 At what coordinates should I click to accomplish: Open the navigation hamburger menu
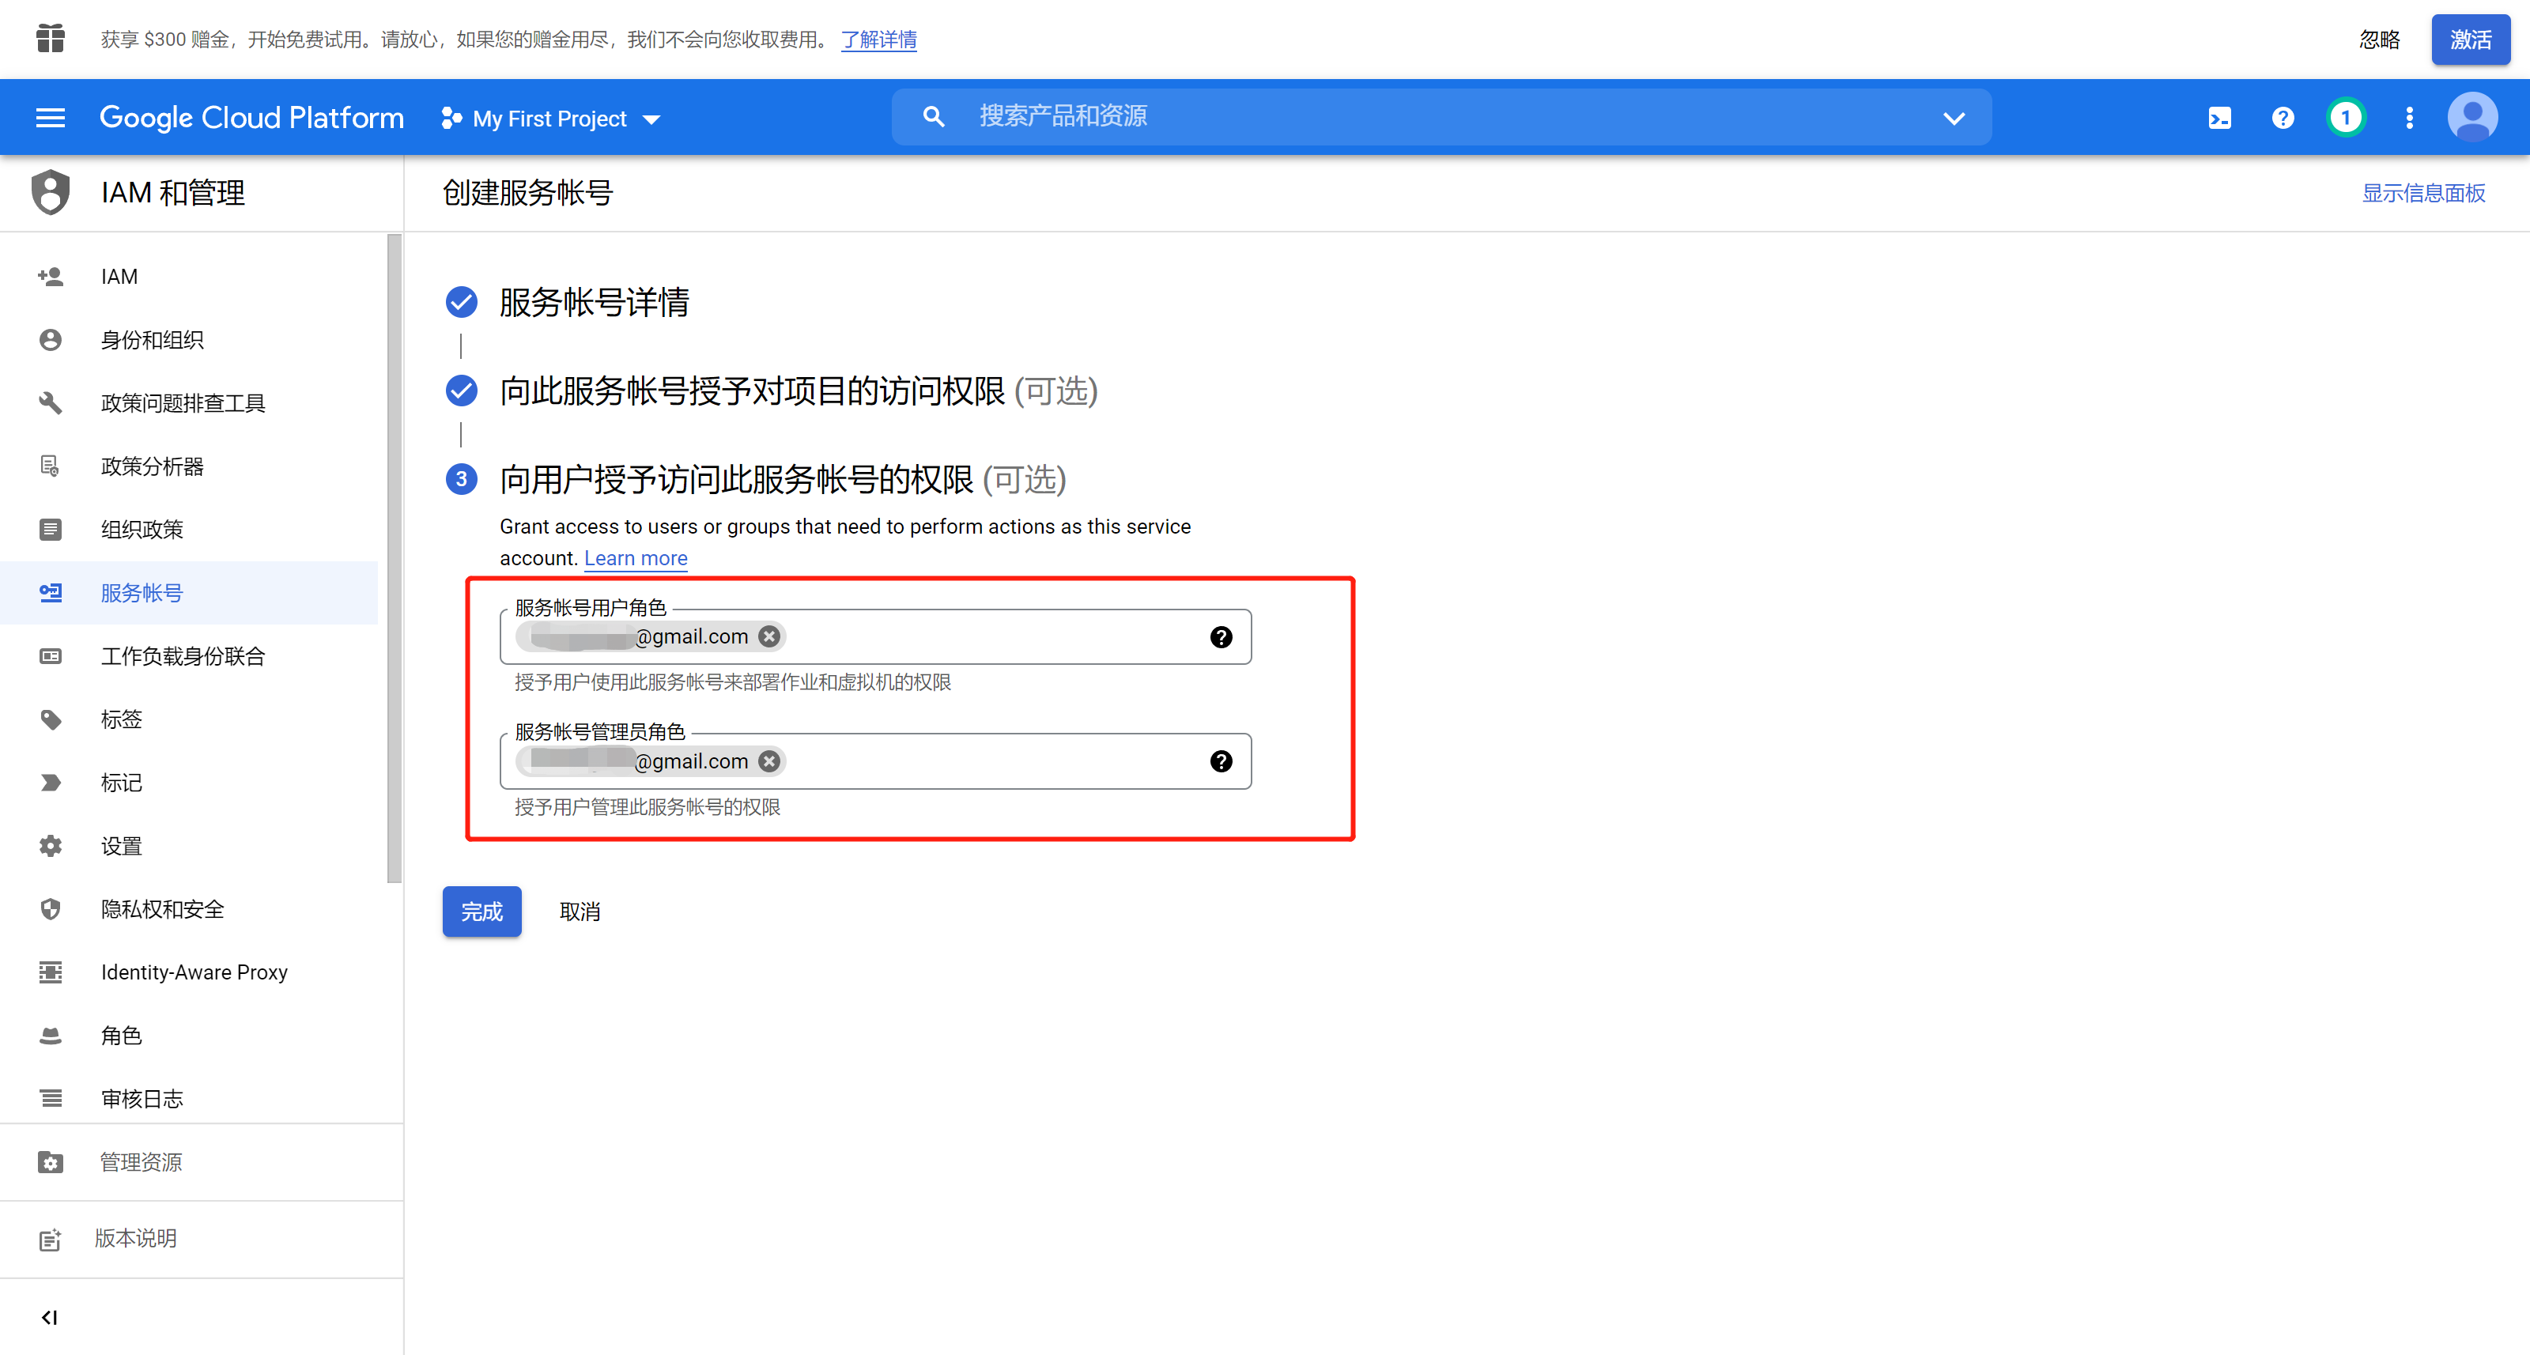coord(49,117)
